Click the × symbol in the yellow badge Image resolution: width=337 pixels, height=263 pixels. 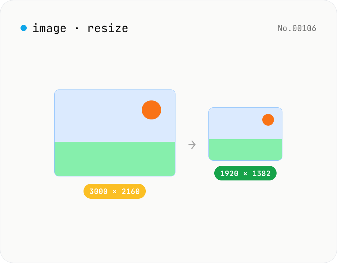[115, 192]
